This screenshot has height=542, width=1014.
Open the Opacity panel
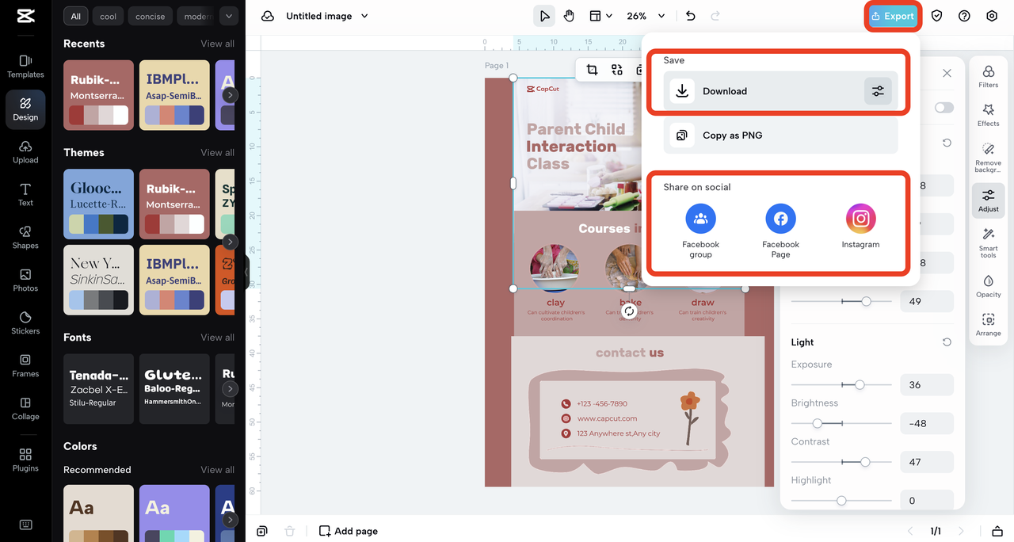(x=988, y=286)
